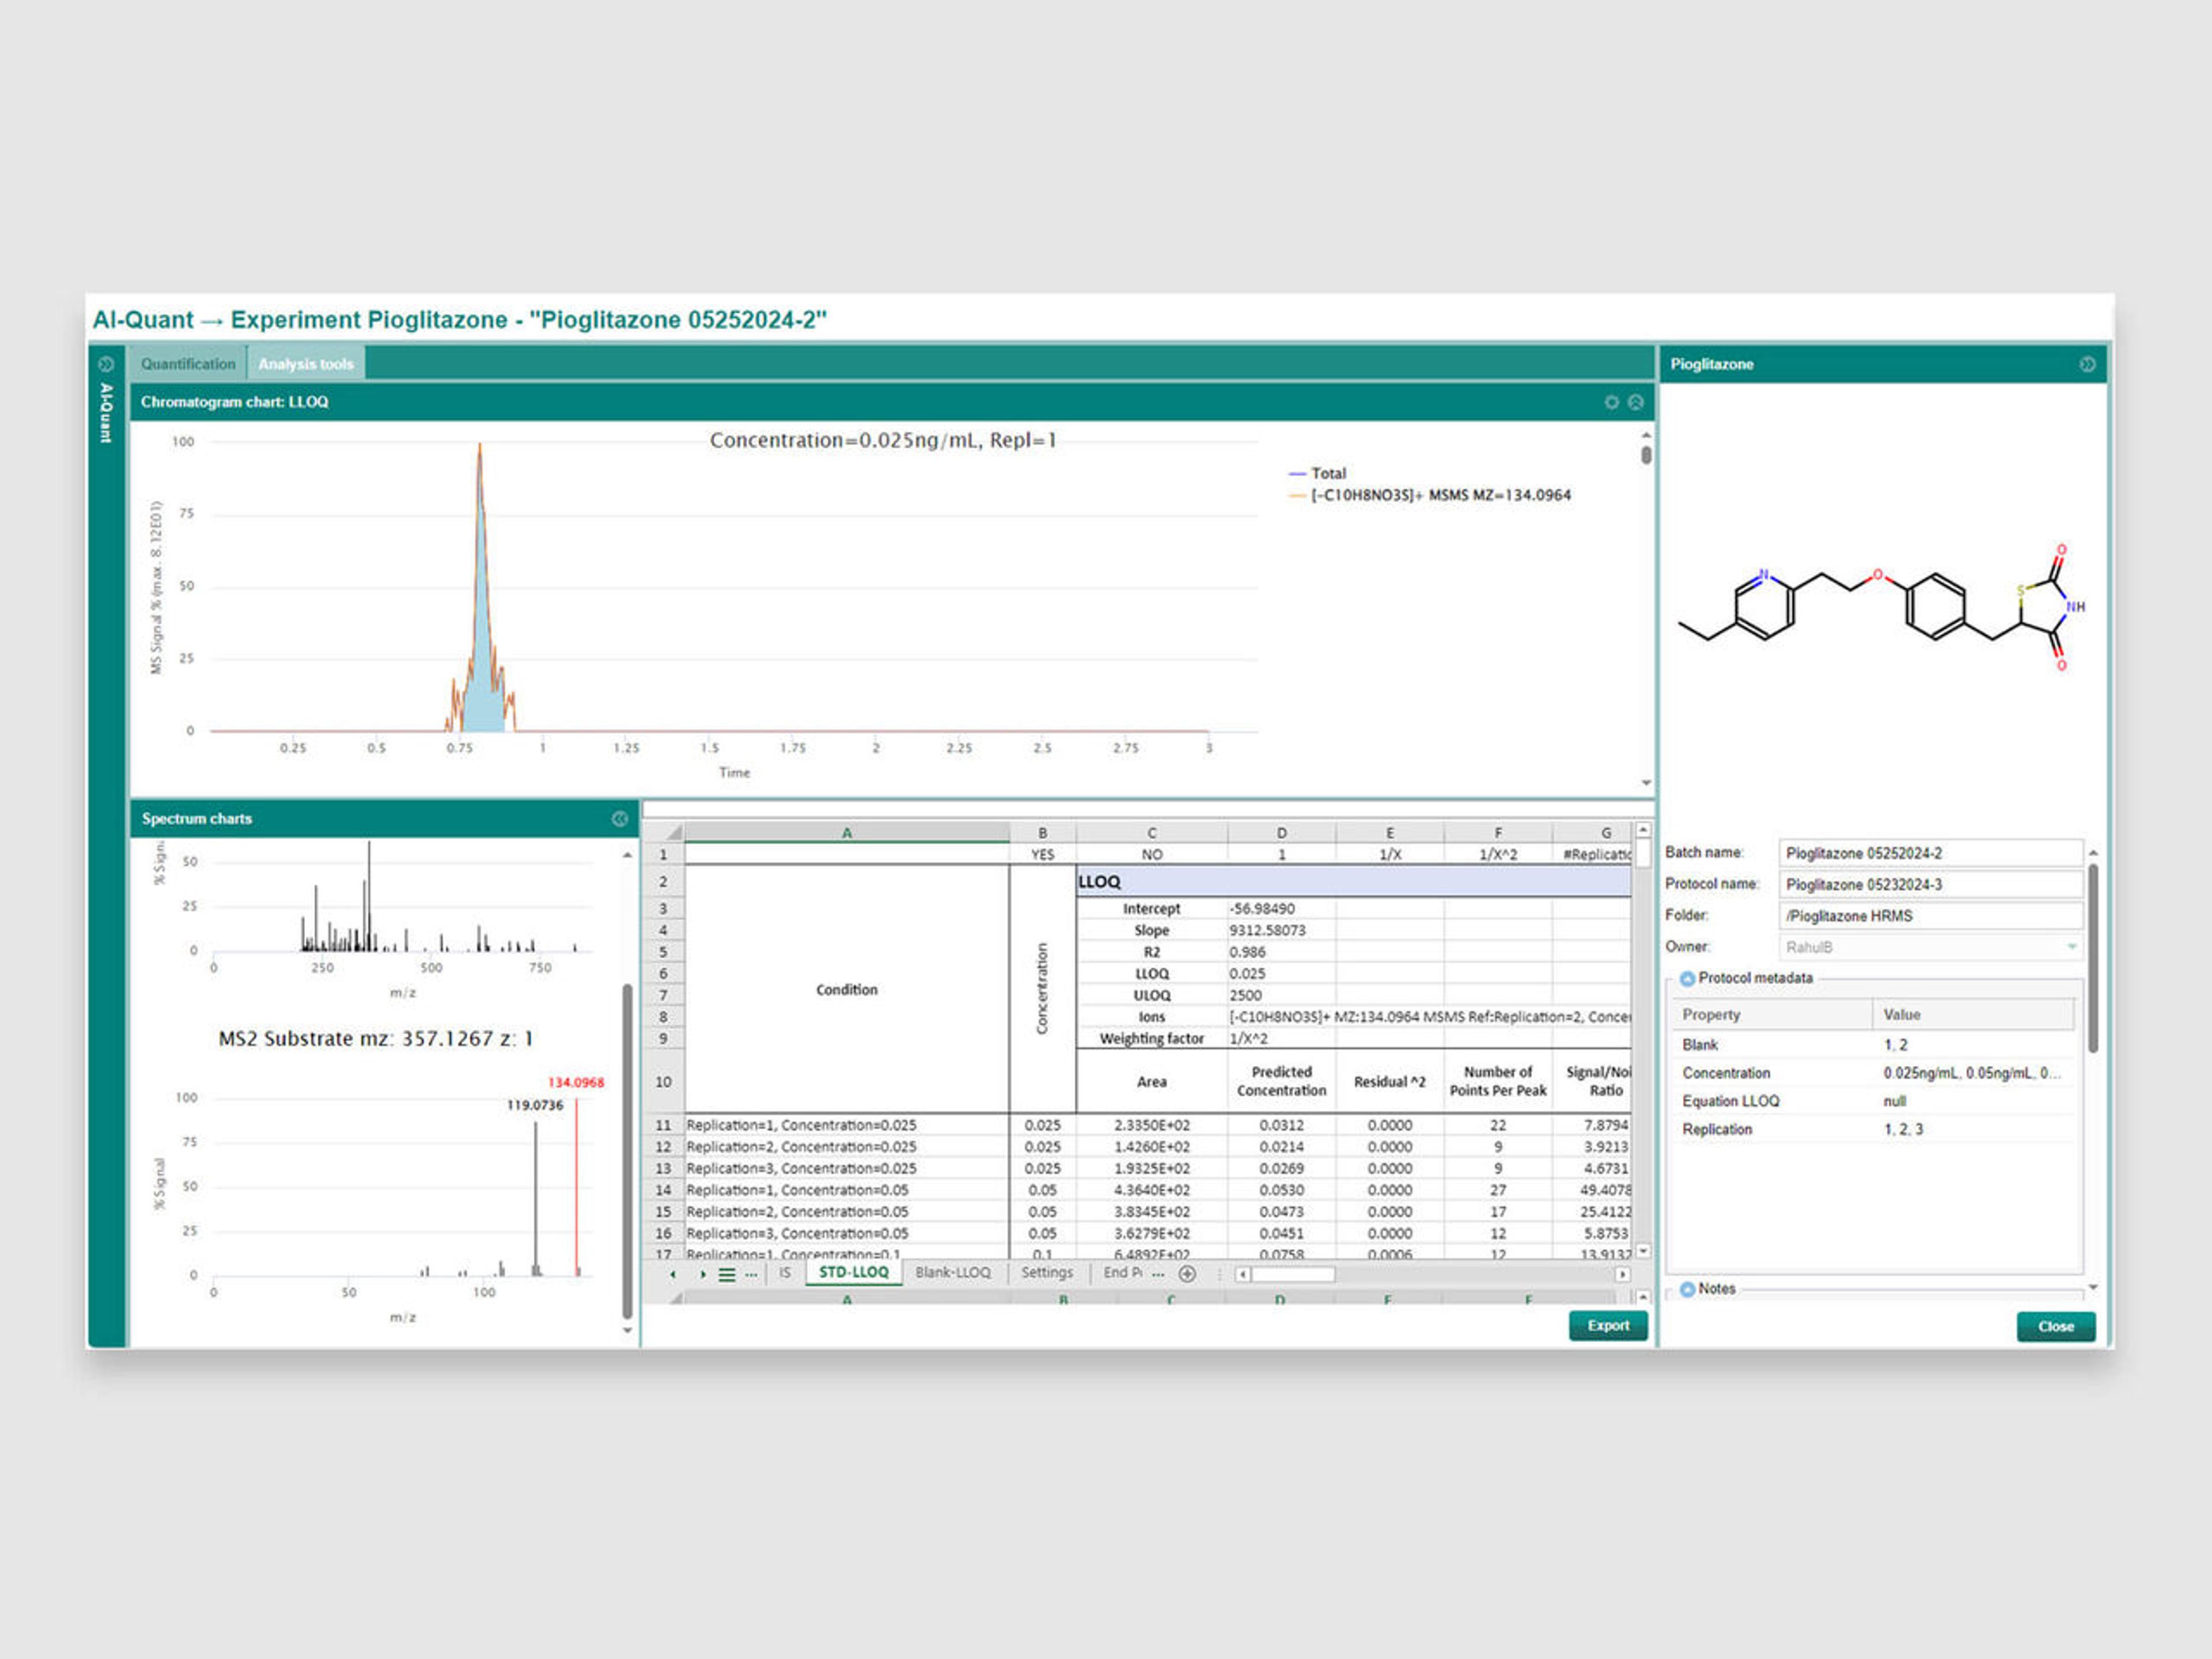Open the Settings sheet tab

pyautogui.click(x=1047, y=1273)
